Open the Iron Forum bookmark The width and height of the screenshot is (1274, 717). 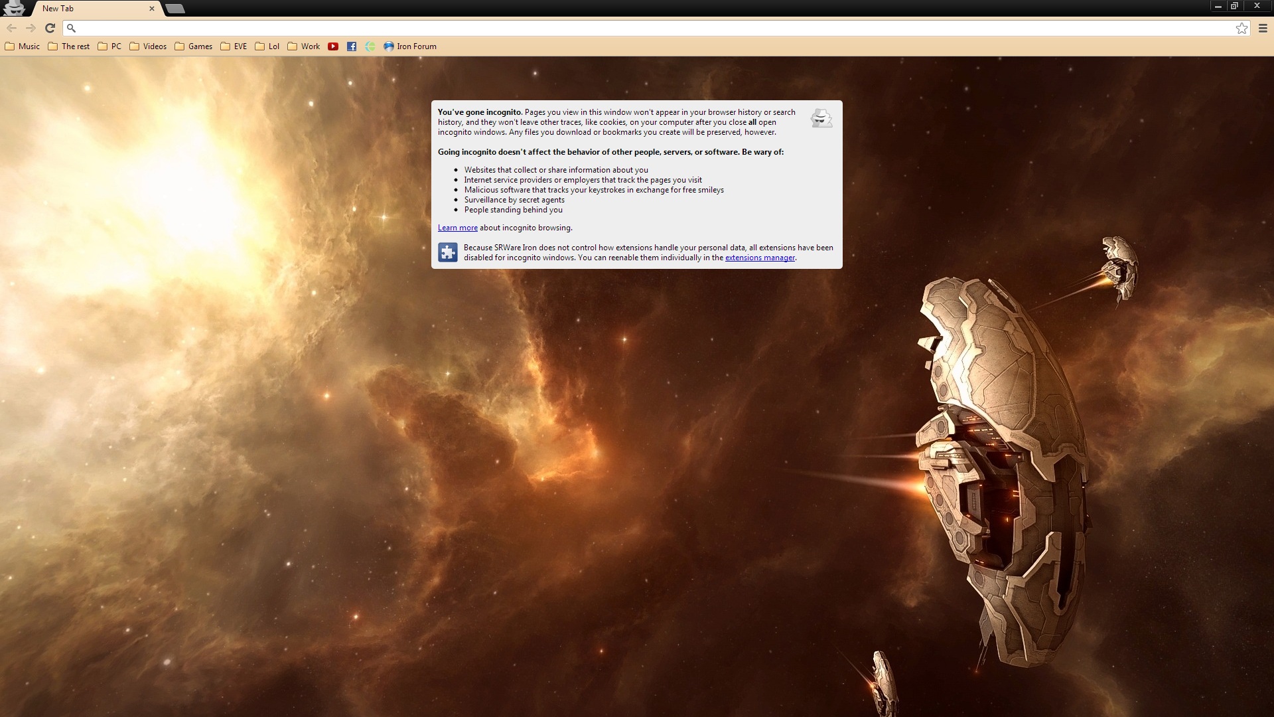tap(410, 46)
